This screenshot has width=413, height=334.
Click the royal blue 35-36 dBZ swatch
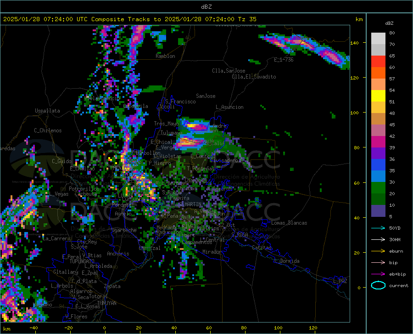378,165
